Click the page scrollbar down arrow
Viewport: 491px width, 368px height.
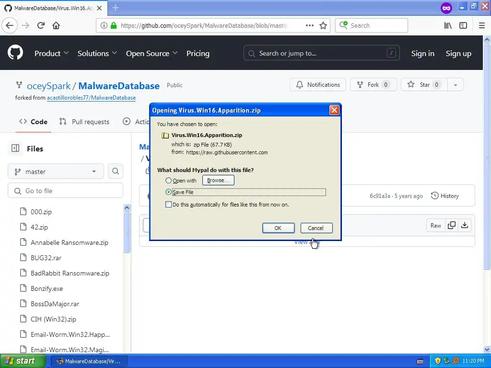point(487,349)
